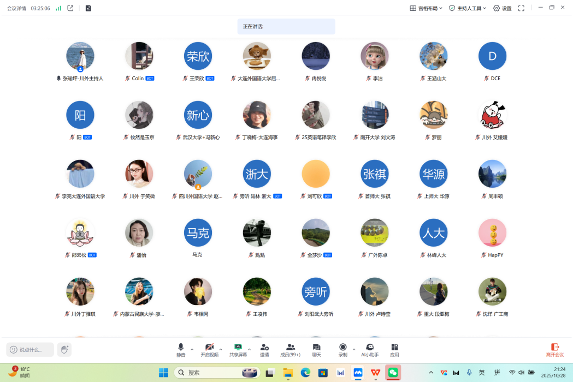Image resolution: width=573 pixels, height=382 pixels.
Task: Expand the arrow next to 静音
Action: point(192,349)
